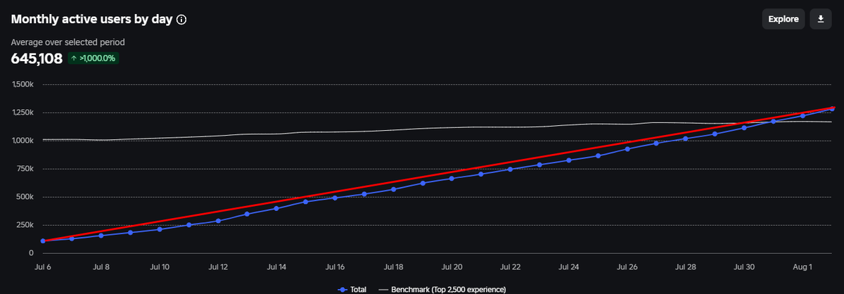Click the Jul 26 x-axis label
Image resolution: width=844 pixels, height=294 pixels.
pos(627,267)
